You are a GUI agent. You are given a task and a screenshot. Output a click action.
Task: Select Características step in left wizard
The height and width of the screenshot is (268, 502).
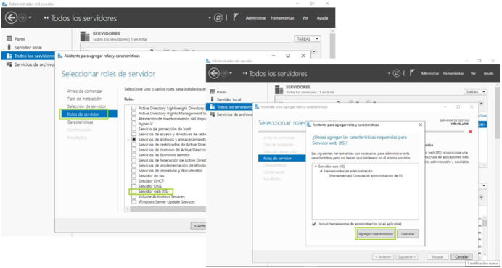[80, 122]
